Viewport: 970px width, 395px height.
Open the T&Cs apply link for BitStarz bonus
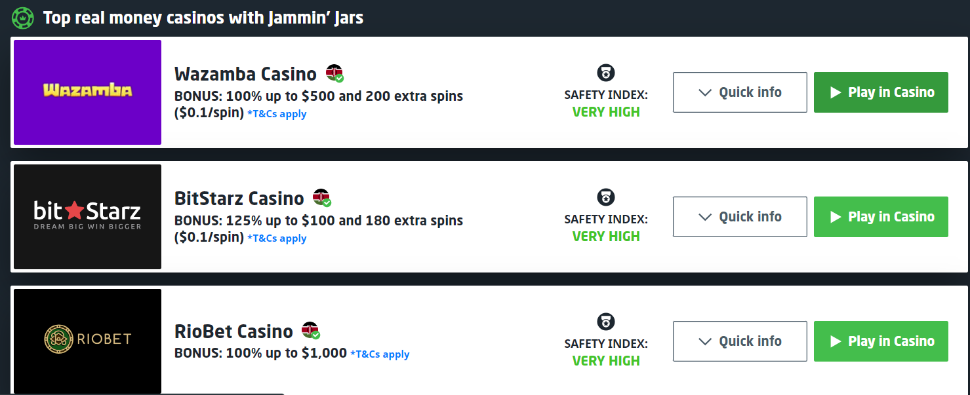(277, 238)
